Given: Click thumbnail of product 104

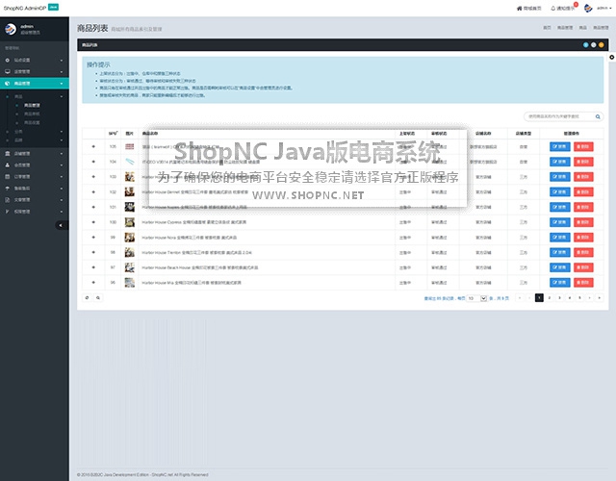Looking at the screenshot, I should [130, 162].
